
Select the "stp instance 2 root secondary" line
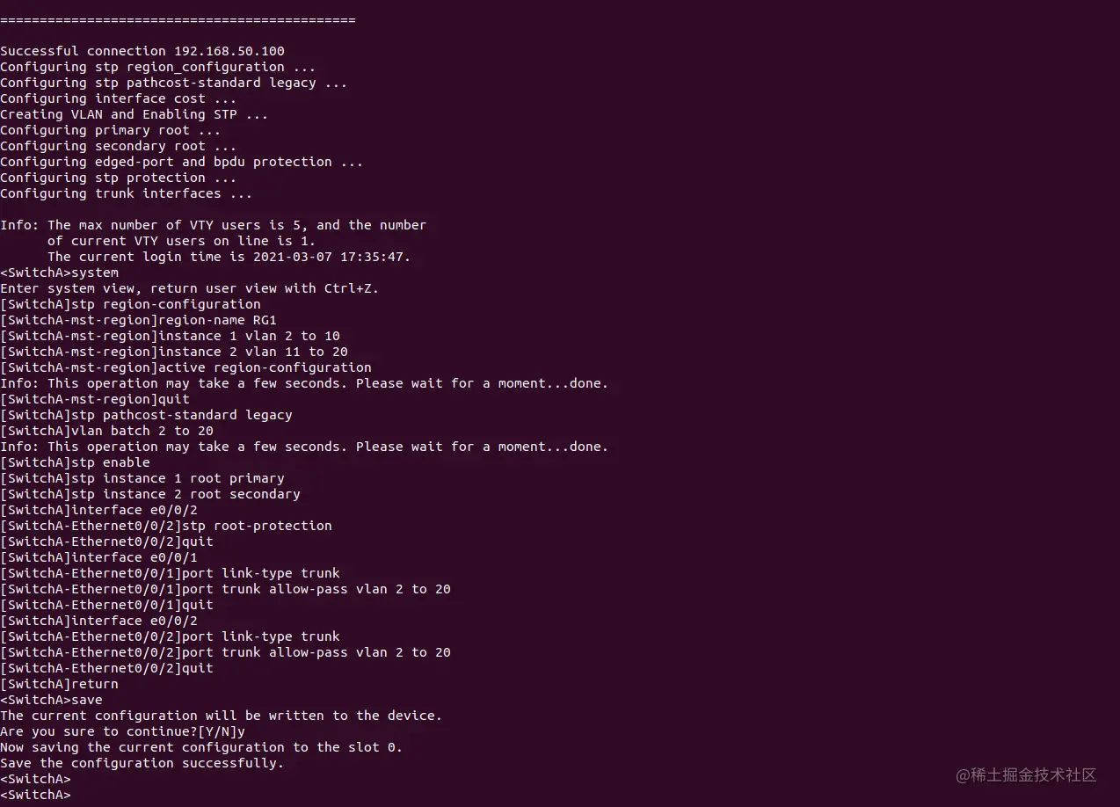[x=150, y=494]
